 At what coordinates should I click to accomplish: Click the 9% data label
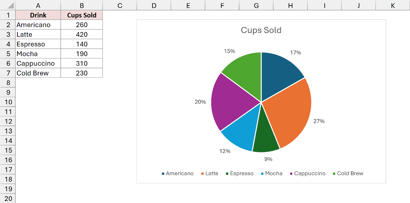(x=268, y=159)
